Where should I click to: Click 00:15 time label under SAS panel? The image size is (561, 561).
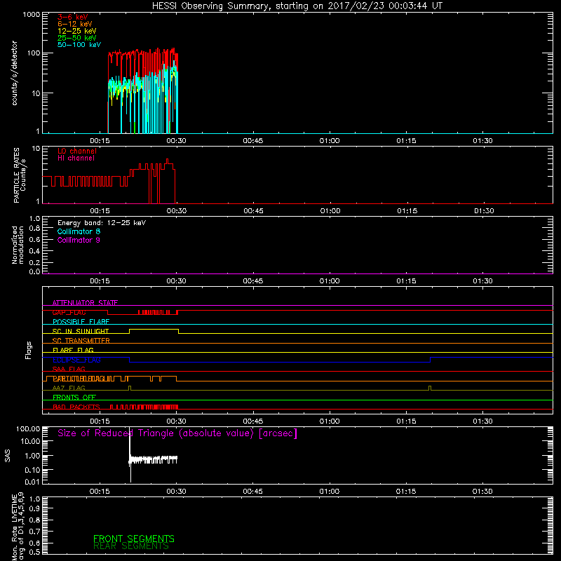click(x=100, y=492)
